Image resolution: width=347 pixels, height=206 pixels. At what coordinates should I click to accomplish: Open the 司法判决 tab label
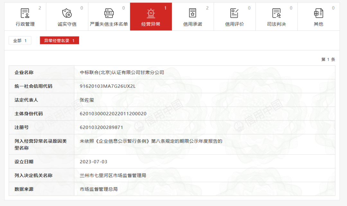tap(276, 24)
